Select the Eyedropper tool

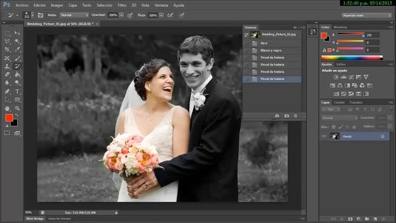click(17, 50)
